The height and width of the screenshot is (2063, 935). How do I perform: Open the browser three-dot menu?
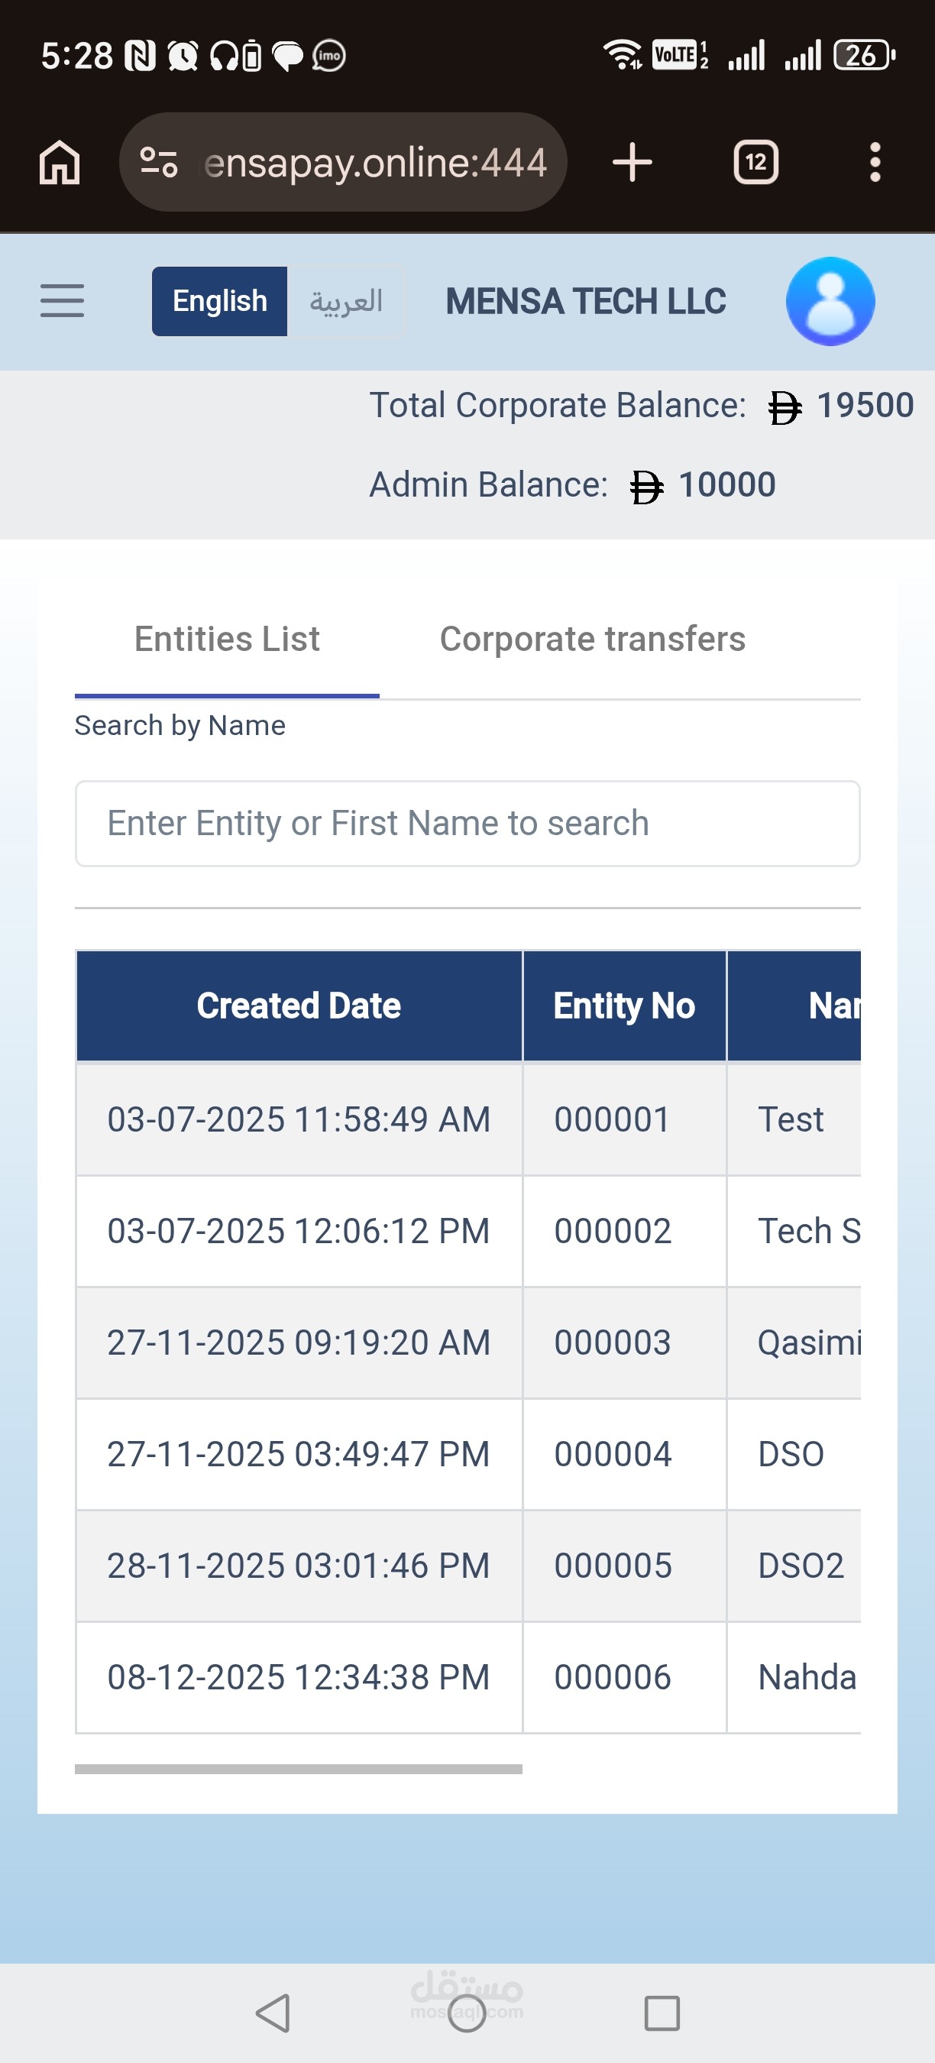click(x=875, y=163)
